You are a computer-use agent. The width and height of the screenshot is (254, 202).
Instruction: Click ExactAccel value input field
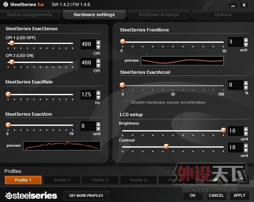click(x=236, y=85)
